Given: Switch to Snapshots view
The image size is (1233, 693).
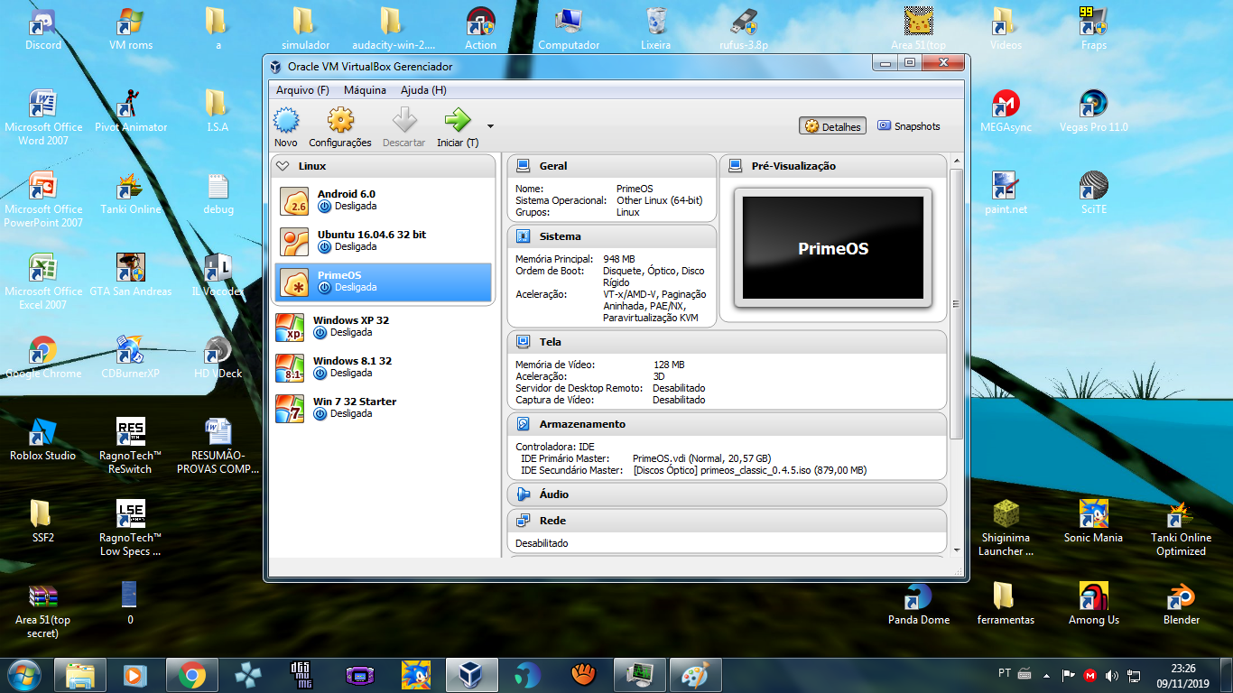Looking at the screenshot, I should point(909,126).
